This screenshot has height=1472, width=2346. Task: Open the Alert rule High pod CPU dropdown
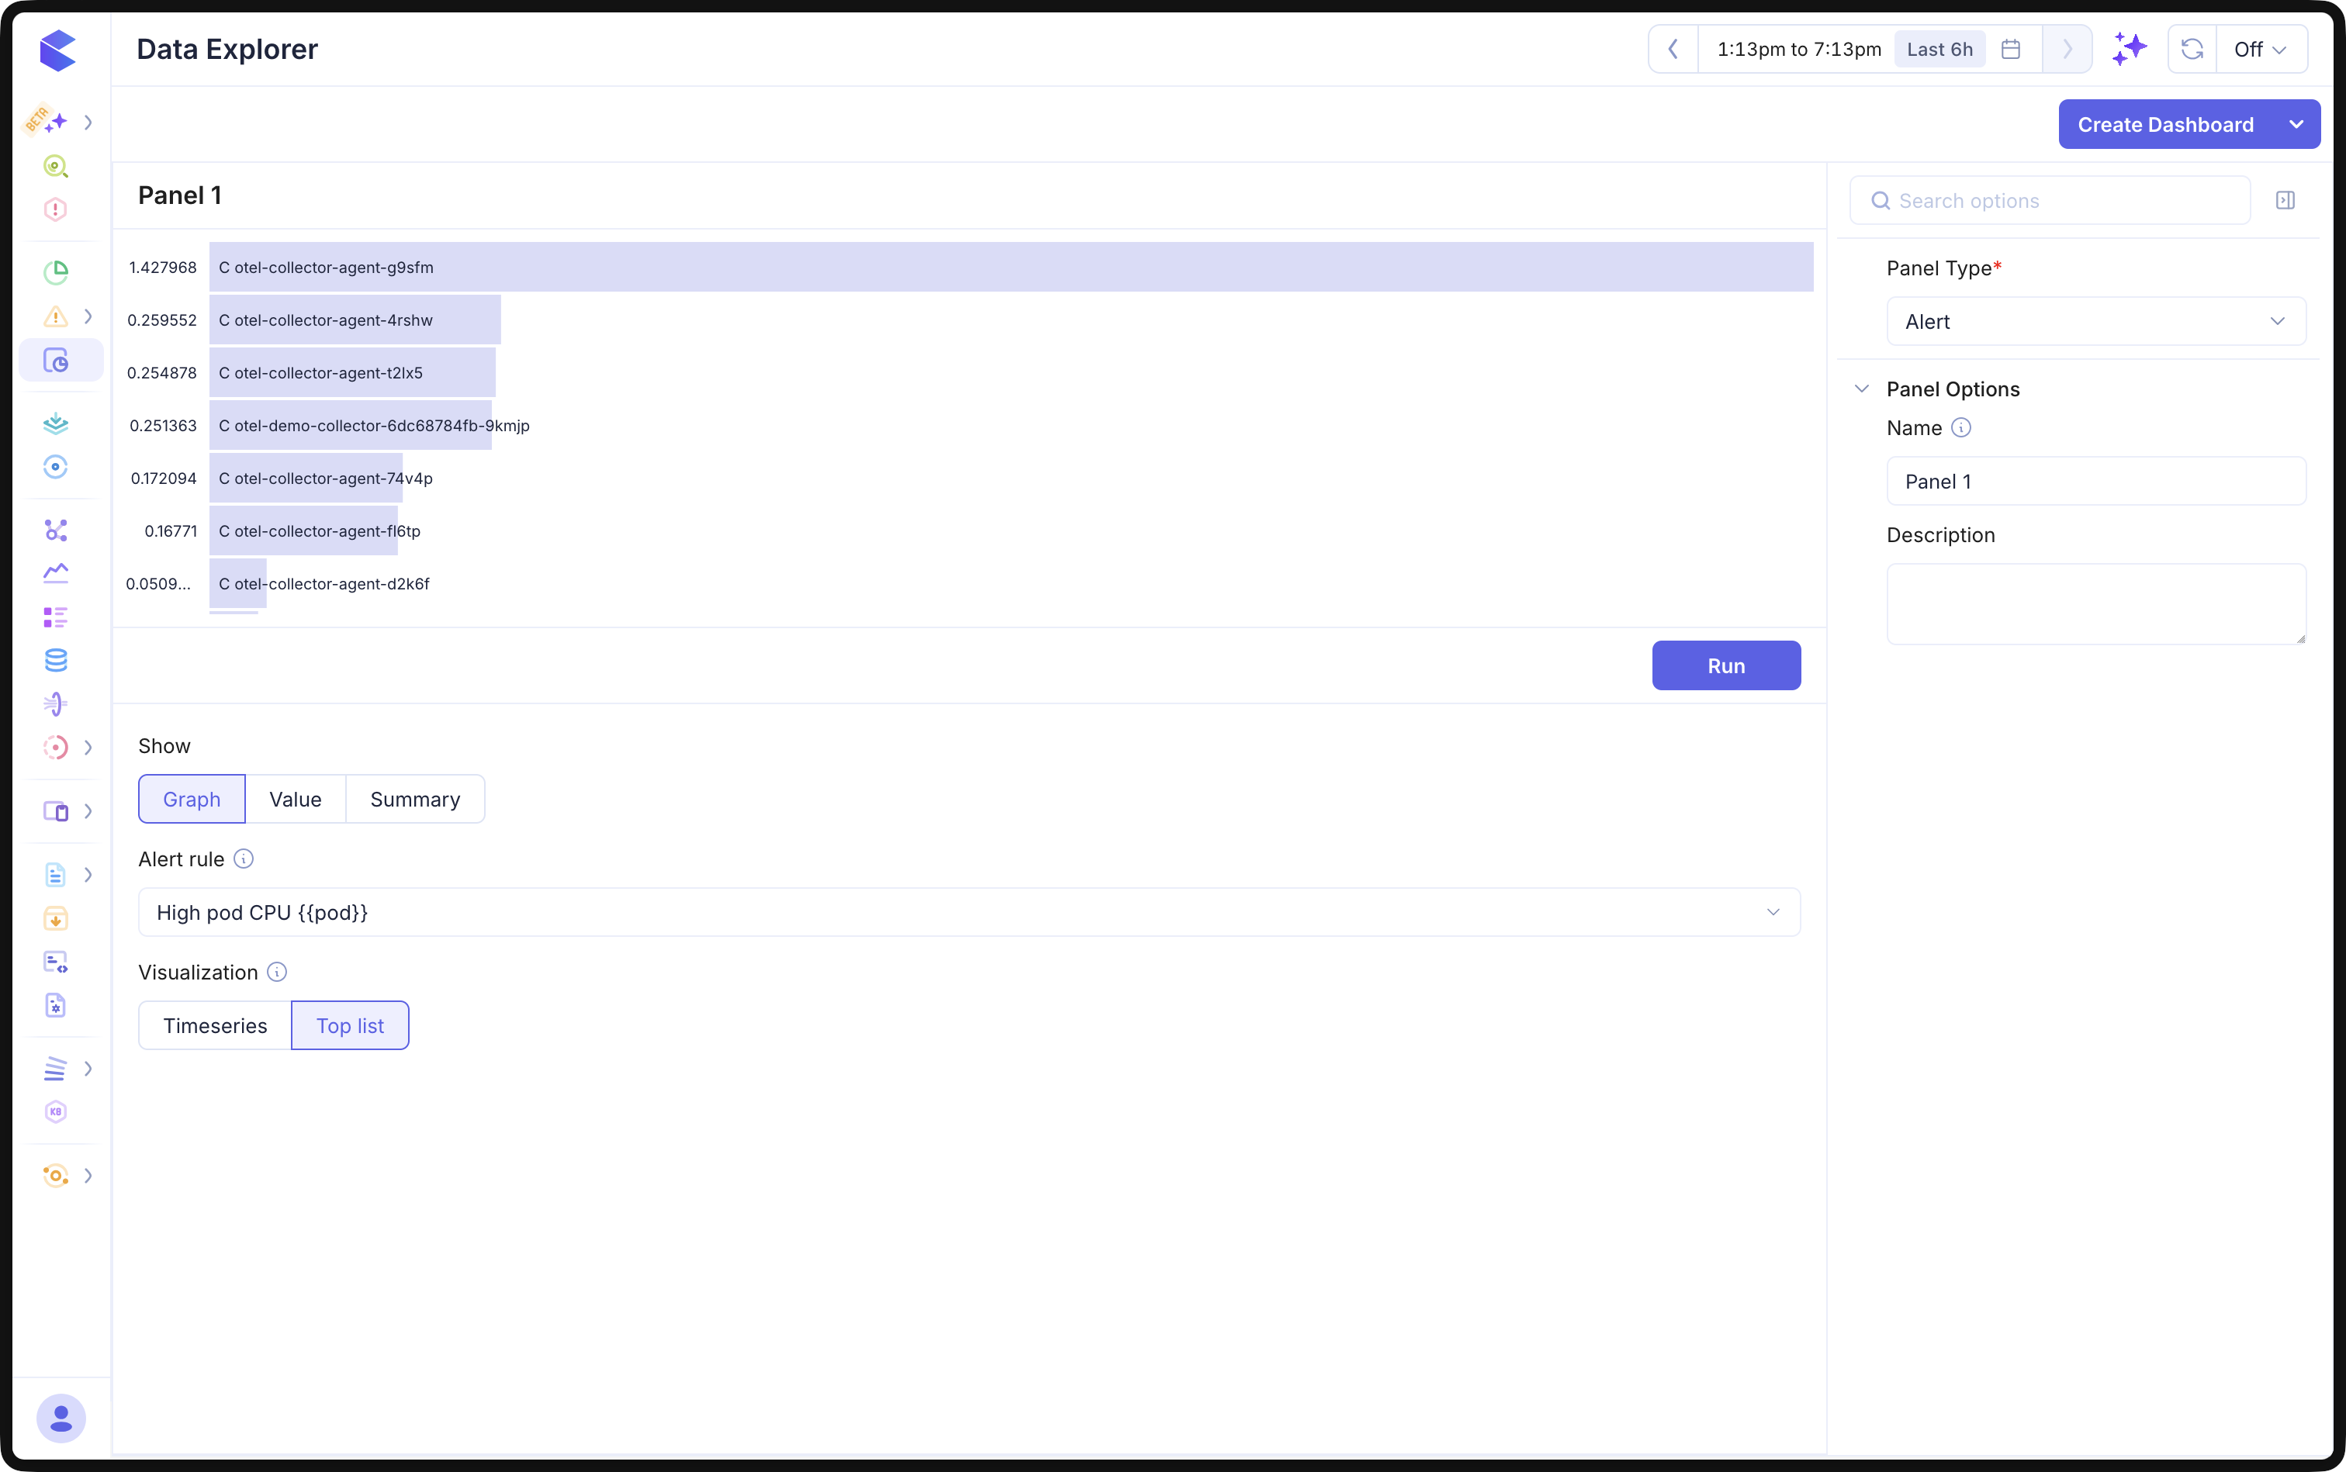[969, 912]
